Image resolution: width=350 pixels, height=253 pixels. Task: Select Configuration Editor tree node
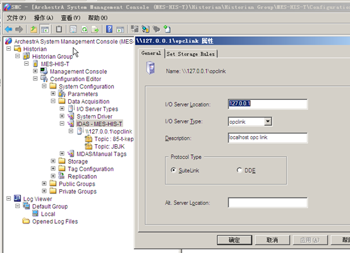75,79
